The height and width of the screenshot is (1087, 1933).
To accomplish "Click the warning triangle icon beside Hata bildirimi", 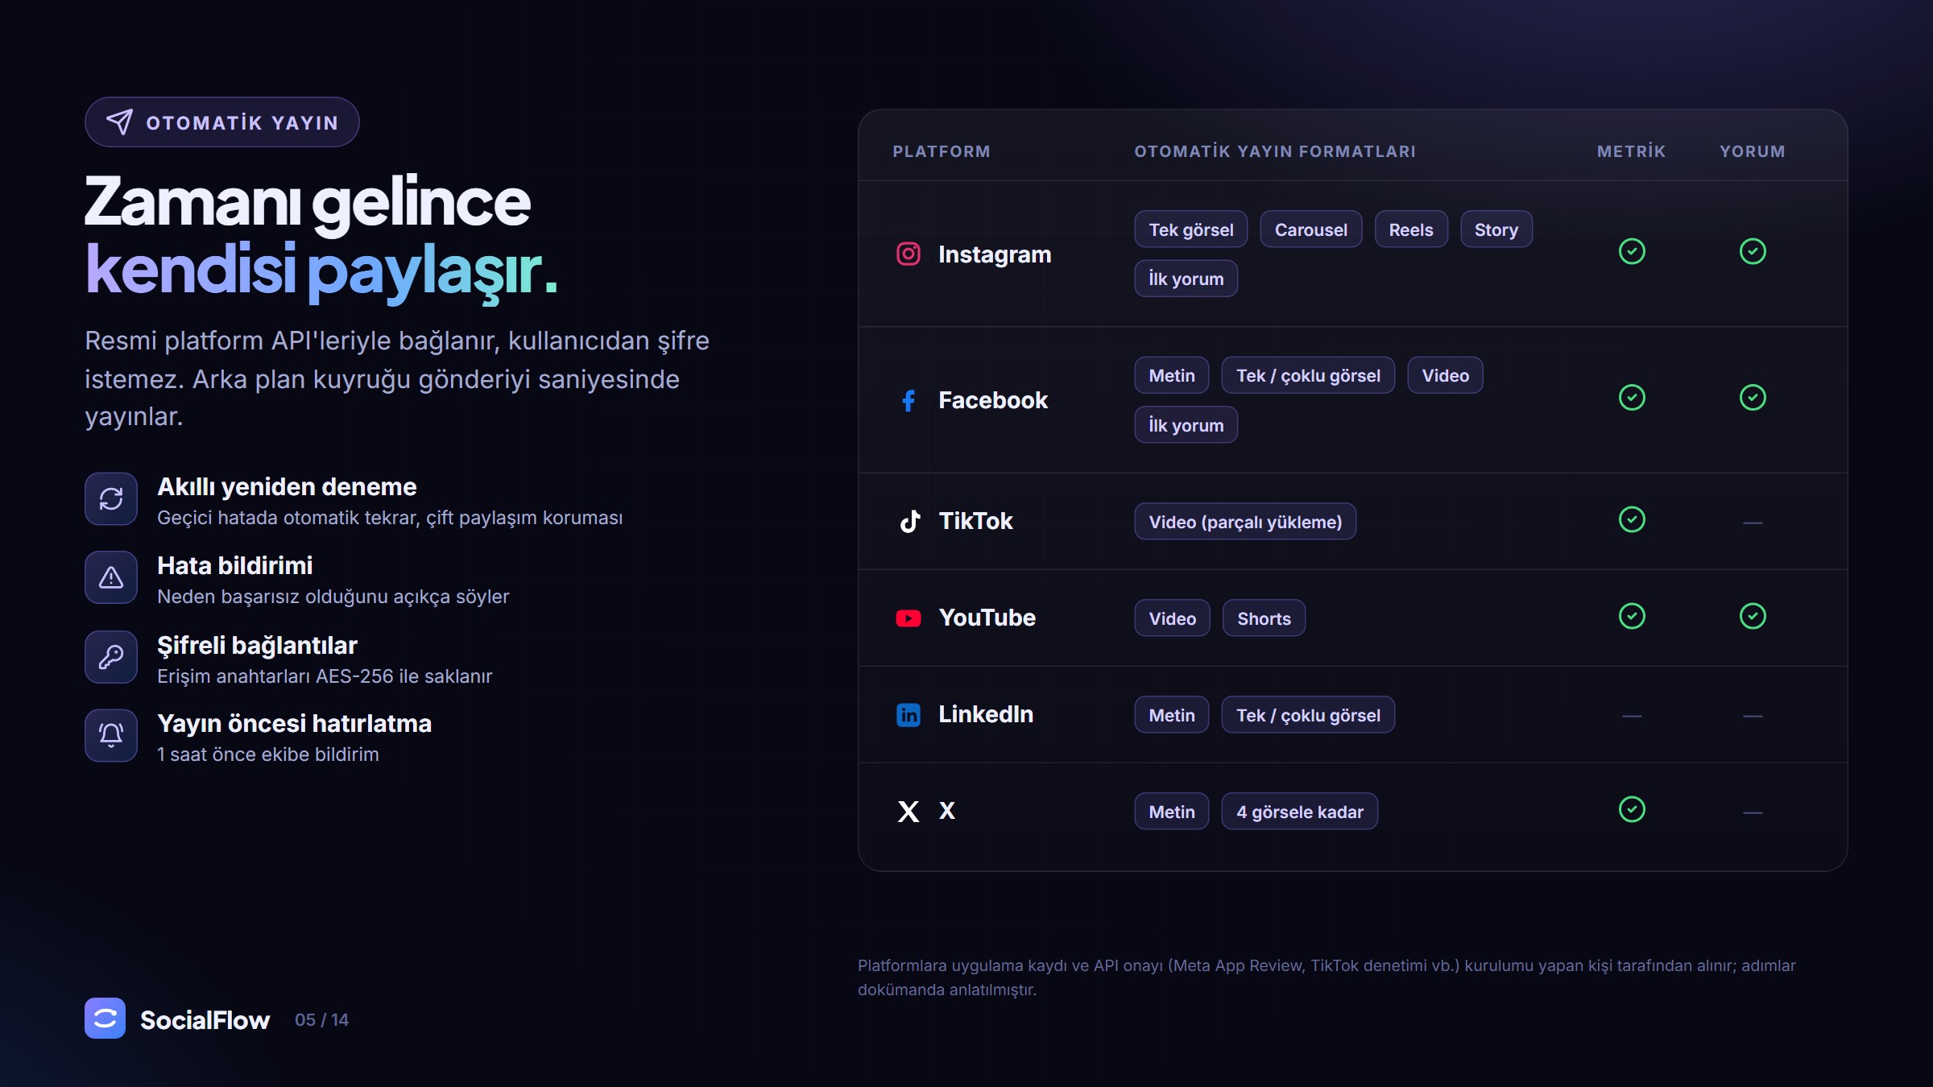I will pyautogui.click(x=111, y=577).
